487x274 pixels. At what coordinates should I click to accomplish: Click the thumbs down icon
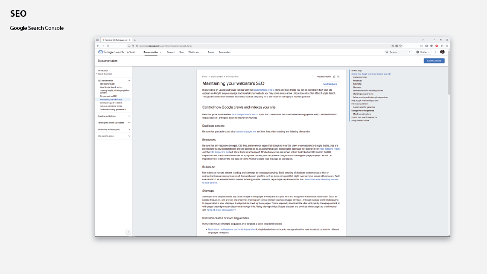click(338, 77)
